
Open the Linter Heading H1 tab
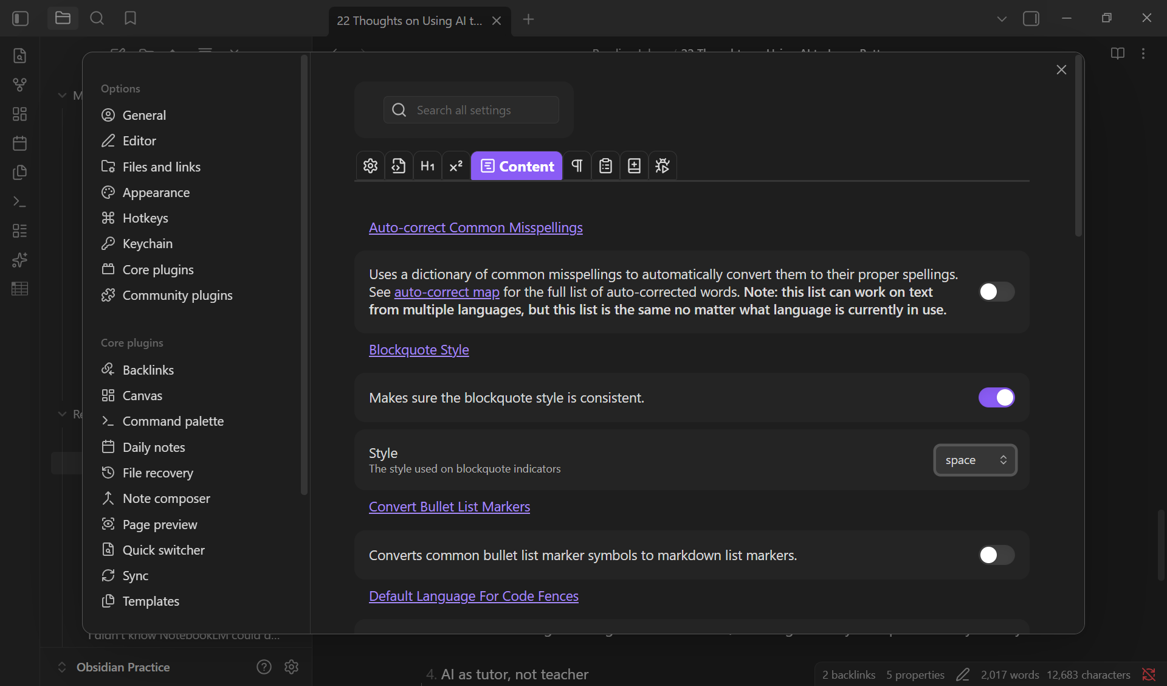[427, 166]
